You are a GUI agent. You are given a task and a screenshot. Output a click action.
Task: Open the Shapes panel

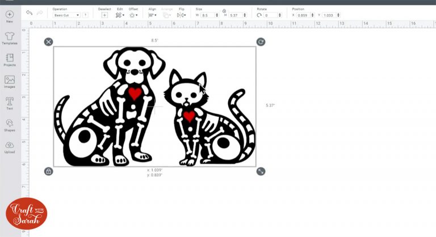(10, 124)
